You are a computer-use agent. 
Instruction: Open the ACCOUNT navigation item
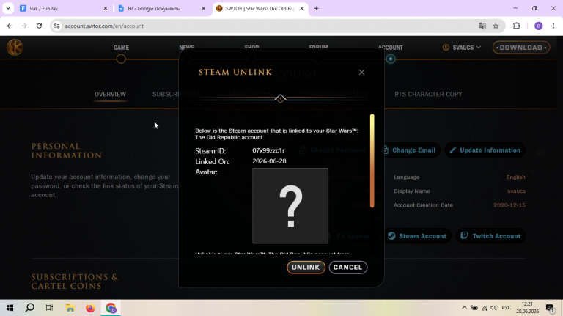click(x=390, y=48)
